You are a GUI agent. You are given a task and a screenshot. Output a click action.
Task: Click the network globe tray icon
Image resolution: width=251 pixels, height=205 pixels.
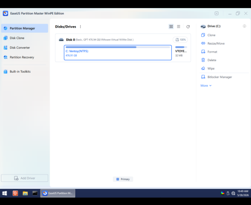[233, 193]
